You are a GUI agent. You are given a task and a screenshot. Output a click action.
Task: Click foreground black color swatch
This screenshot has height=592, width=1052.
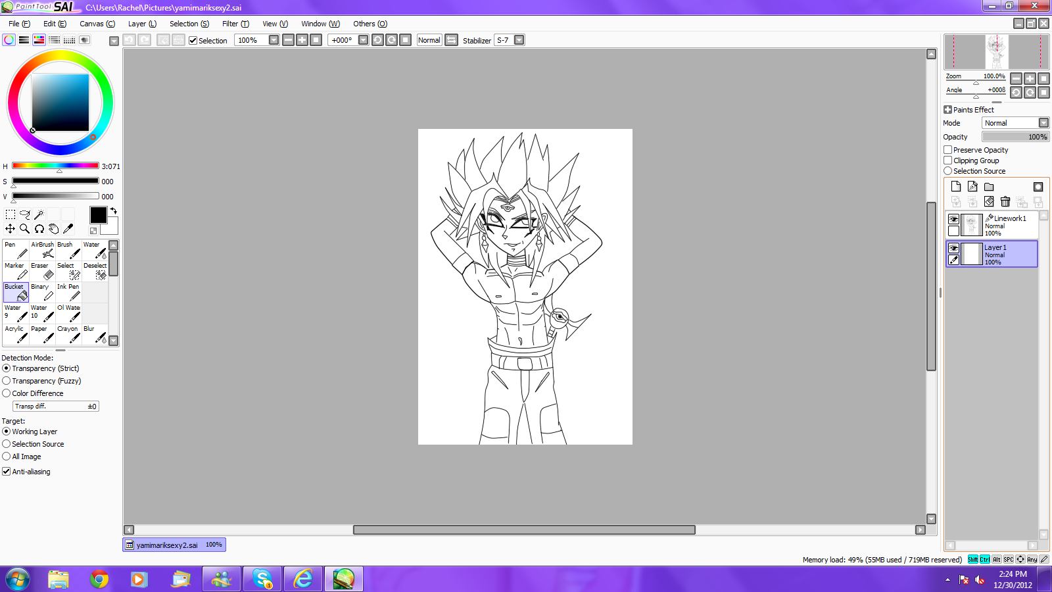(98, 215)
